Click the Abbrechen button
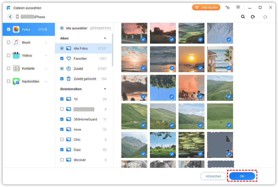 click(213, 176)
